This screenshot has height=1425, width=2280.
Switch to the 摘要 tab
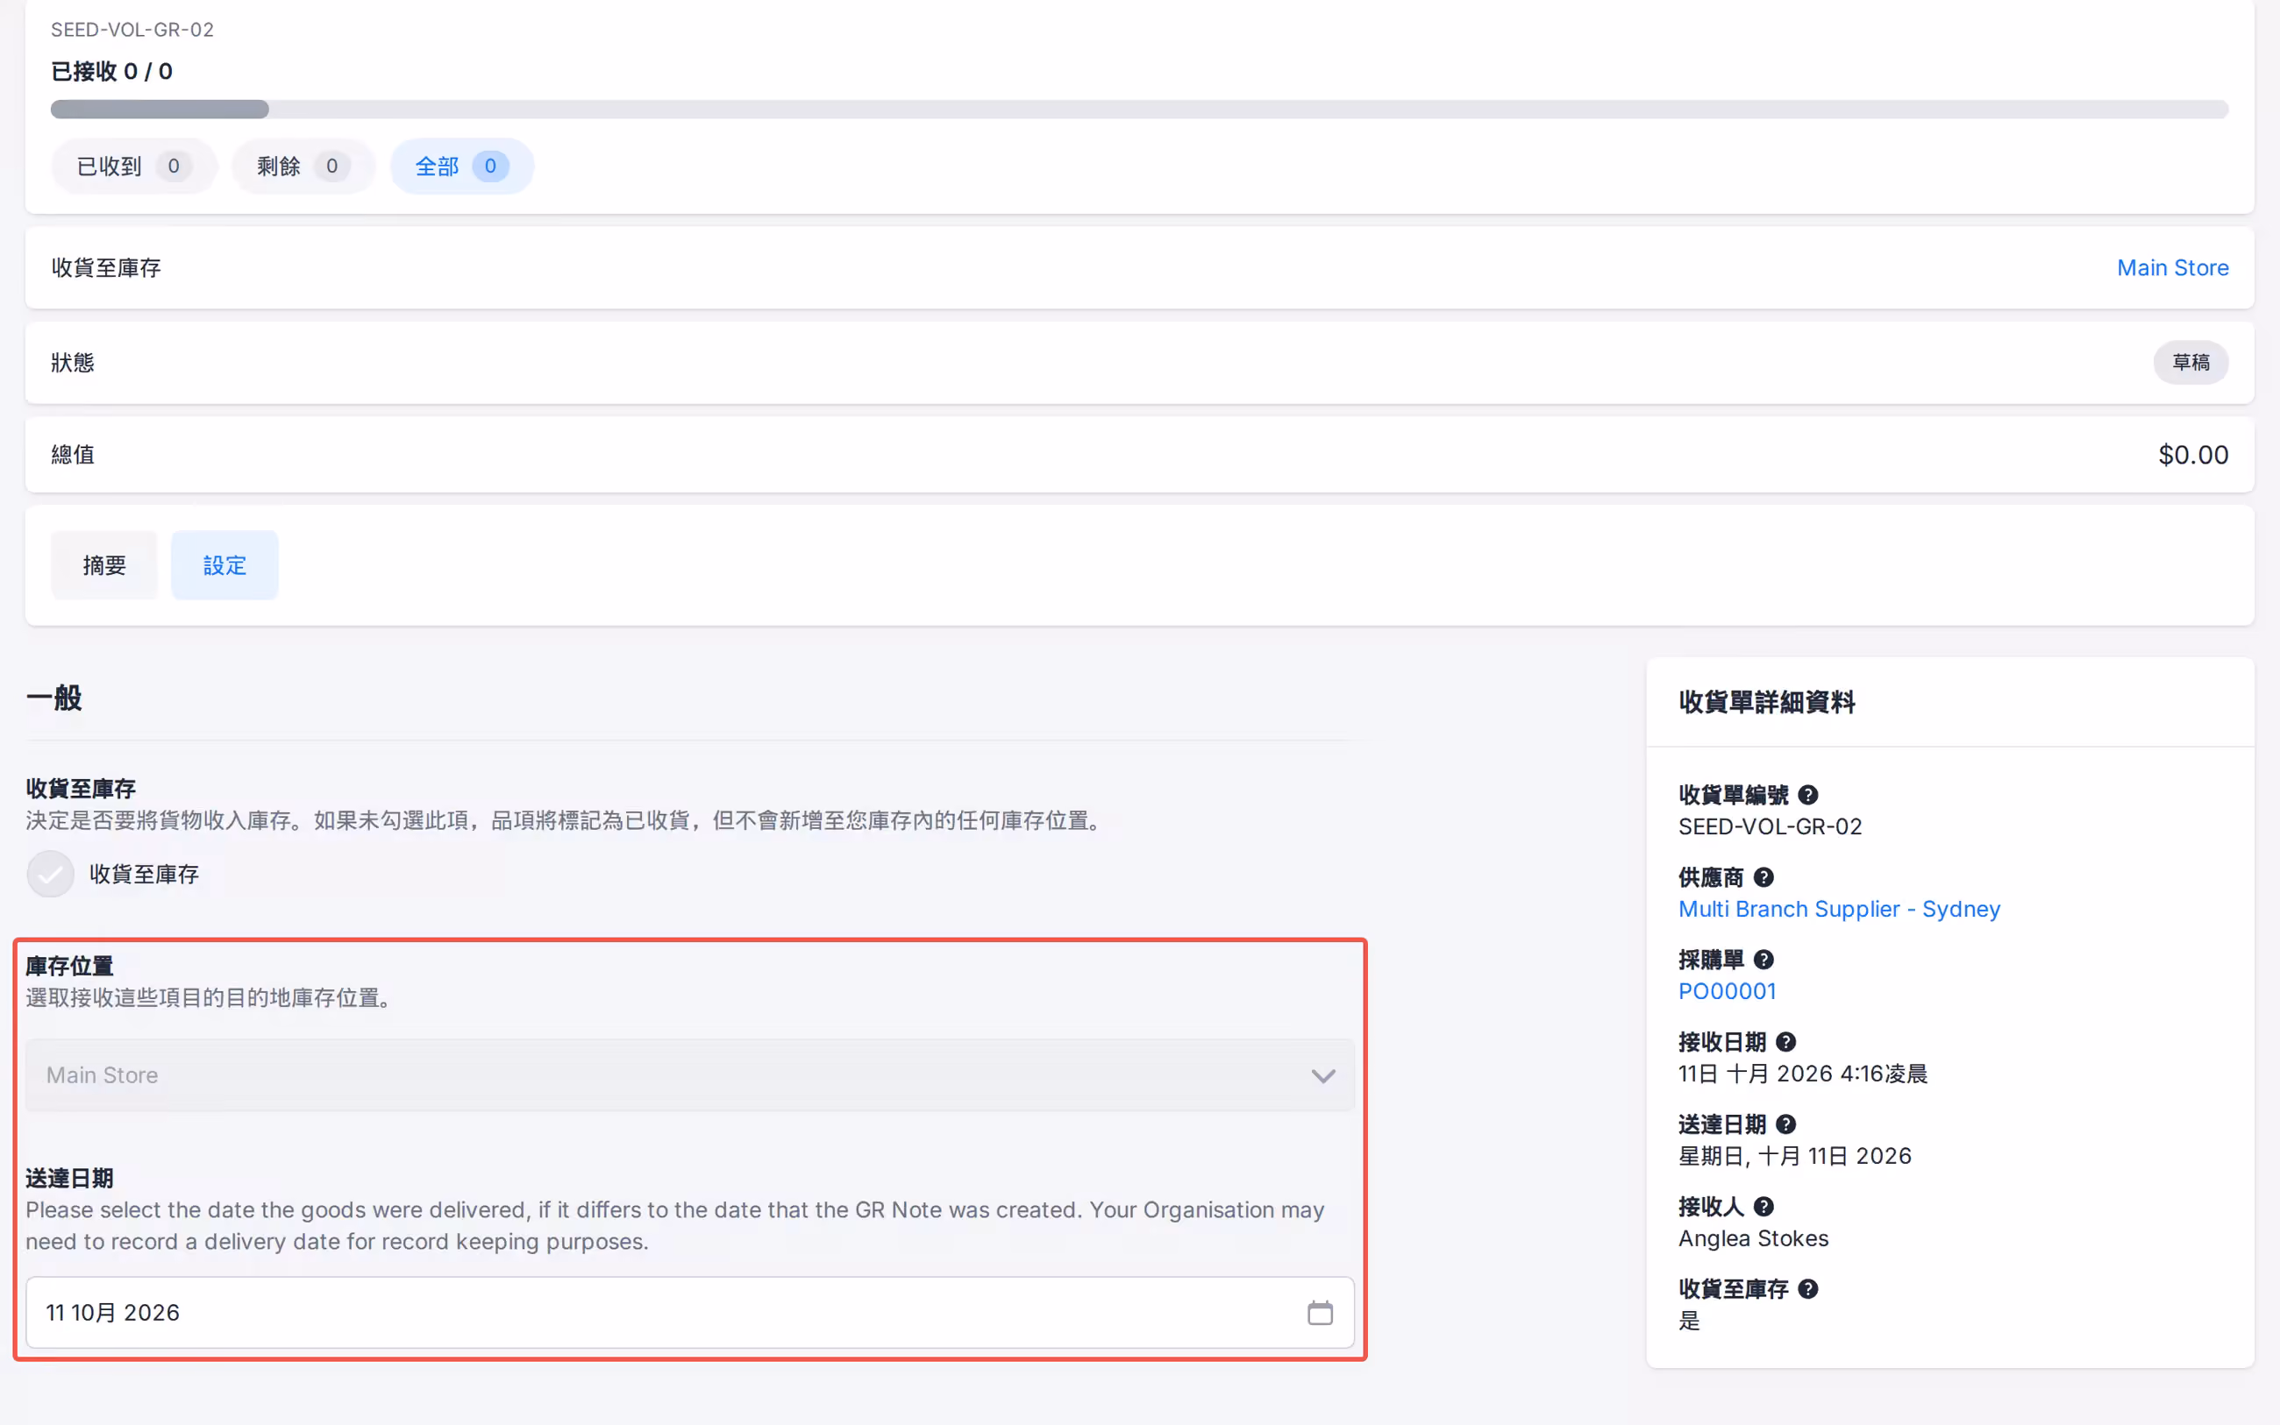click(x=103, y=564)
